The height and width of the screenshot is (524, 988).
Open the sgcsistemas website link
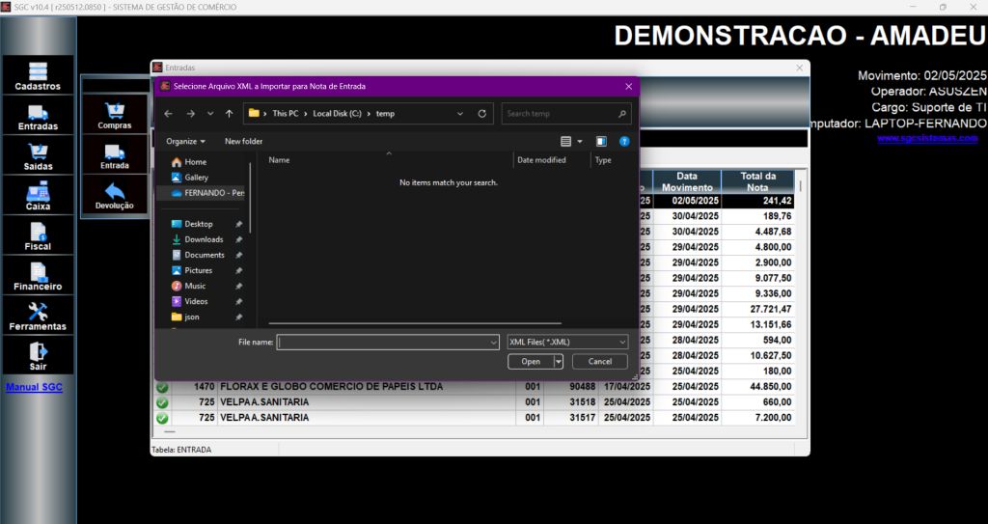927,138
